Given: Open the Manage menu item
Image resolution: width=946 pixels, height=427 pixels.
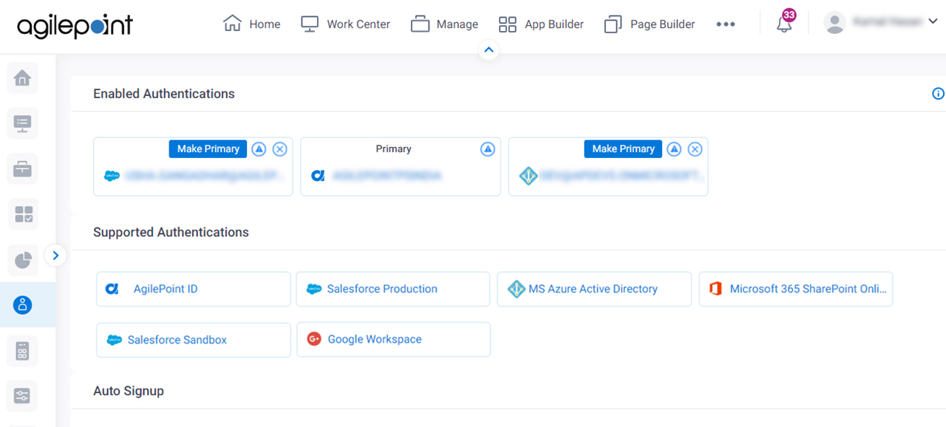Looking at the screenshot, I should (444, 24).
